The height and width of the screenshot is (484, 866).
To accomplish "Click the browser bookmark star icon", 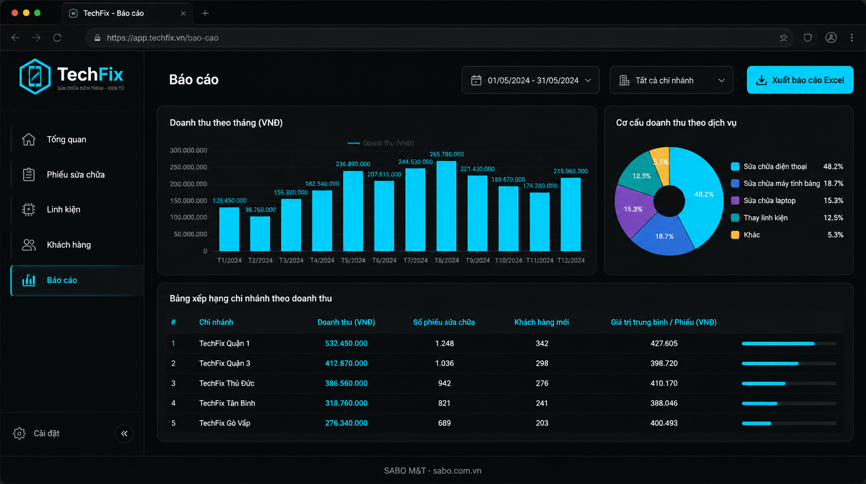I will 784,38.
